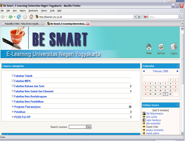This screenshot has height=141, width=185.
Task: Go to previous month in Calendar
Action: tap(144, 71)
